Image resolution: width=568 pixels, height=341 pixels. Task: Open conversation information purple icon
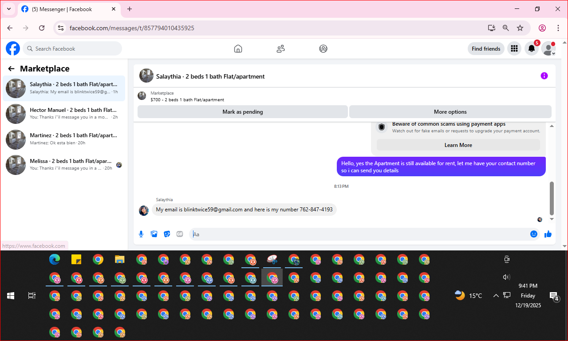pos(544,76)
